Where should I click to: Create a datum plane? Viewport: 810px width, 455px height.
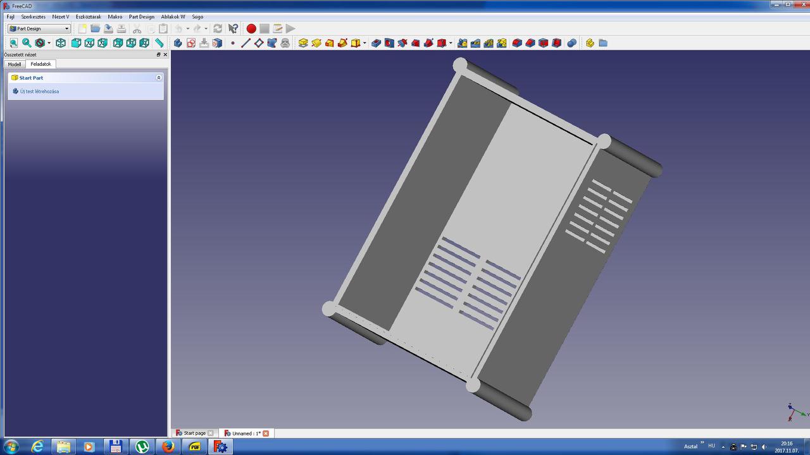tap(259, 43)
